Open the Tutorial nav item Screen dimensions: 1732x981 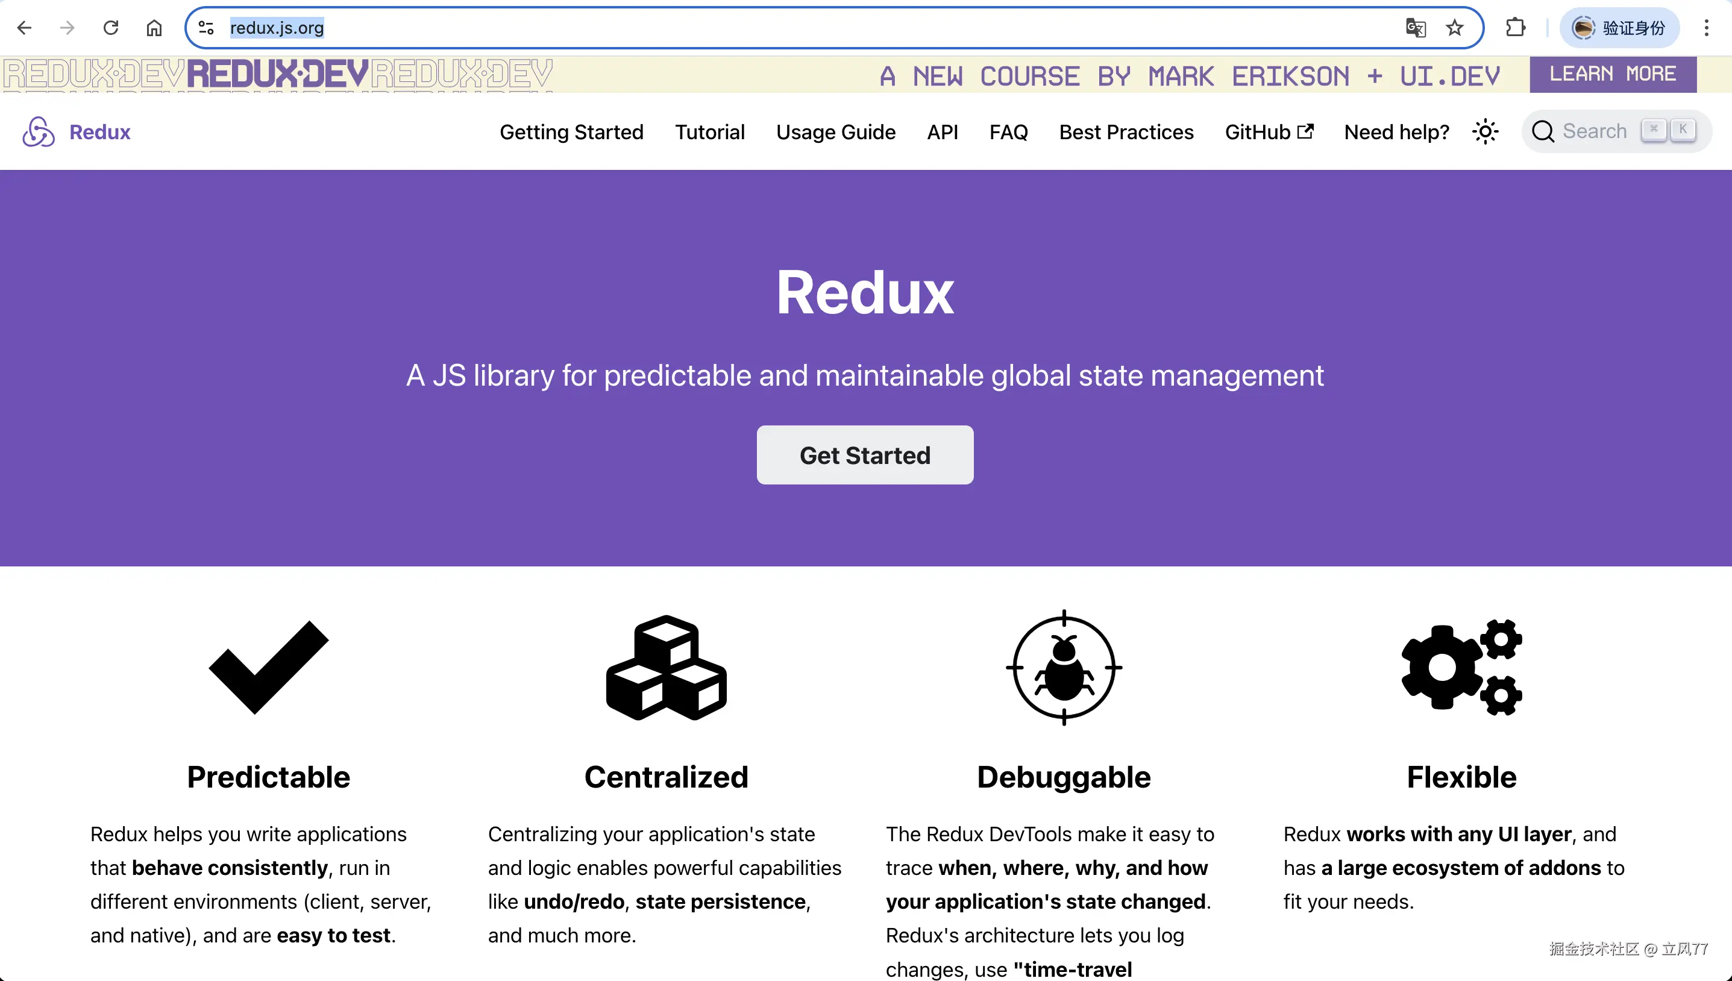[710, 132]
